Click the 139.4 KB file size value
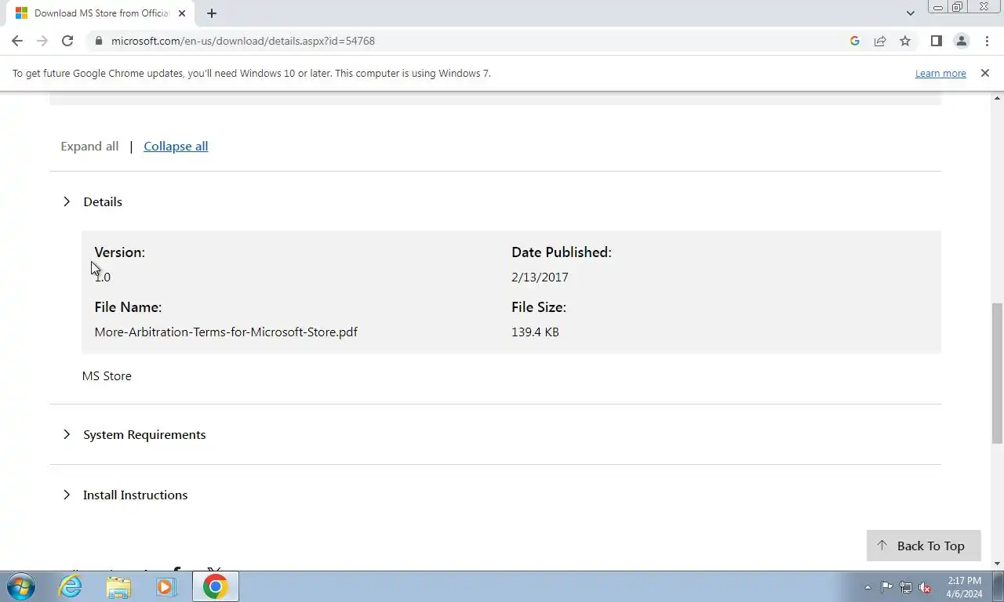 535,332
